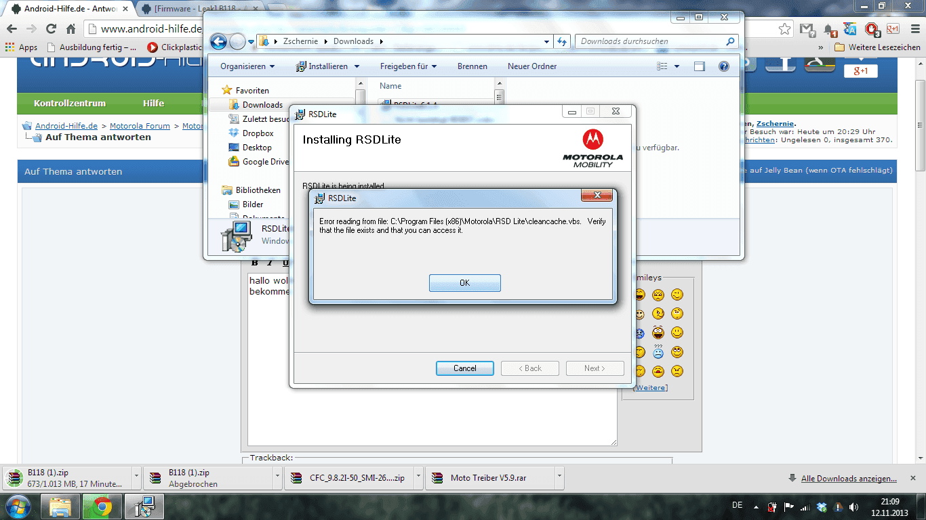Open Dropbox from the Explorer favorites
The width and height of the screenshot is (926, 520).
click(x=258, y=133)
